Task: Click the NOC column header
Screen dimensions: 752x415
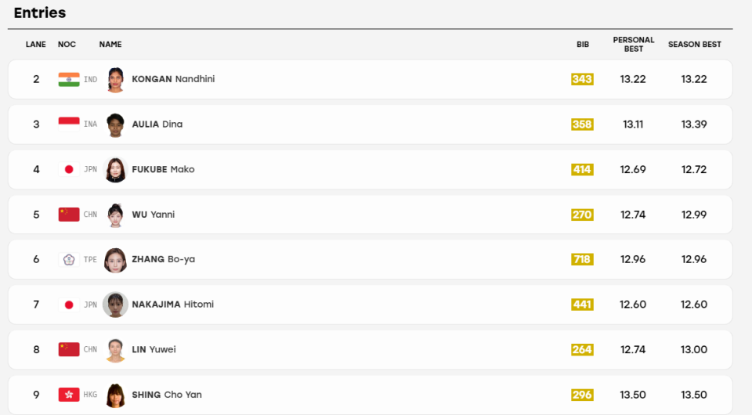Action: pyautogui.click(x=67, y=44)
